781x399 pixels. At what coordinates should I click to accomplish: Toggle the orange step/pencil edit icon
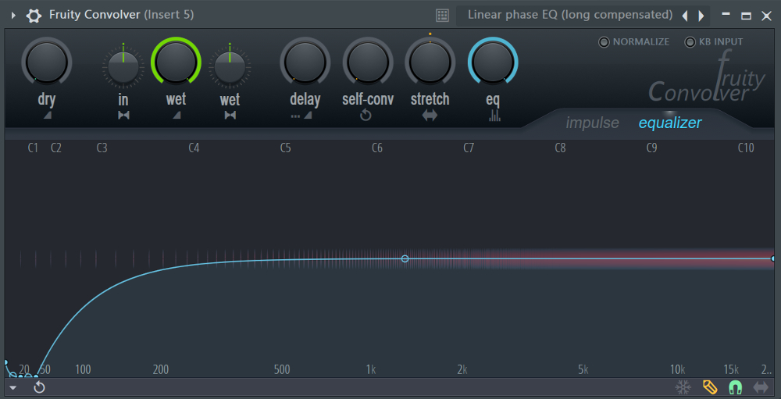(710, 387)
